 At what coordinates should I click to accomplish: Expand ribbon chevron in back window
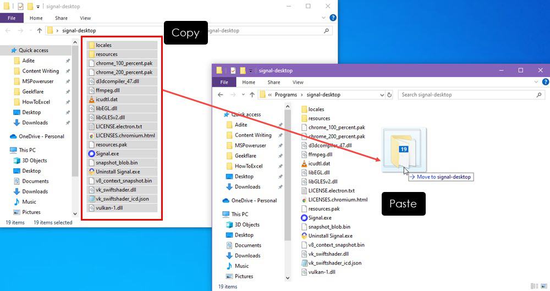click(323, 18)
